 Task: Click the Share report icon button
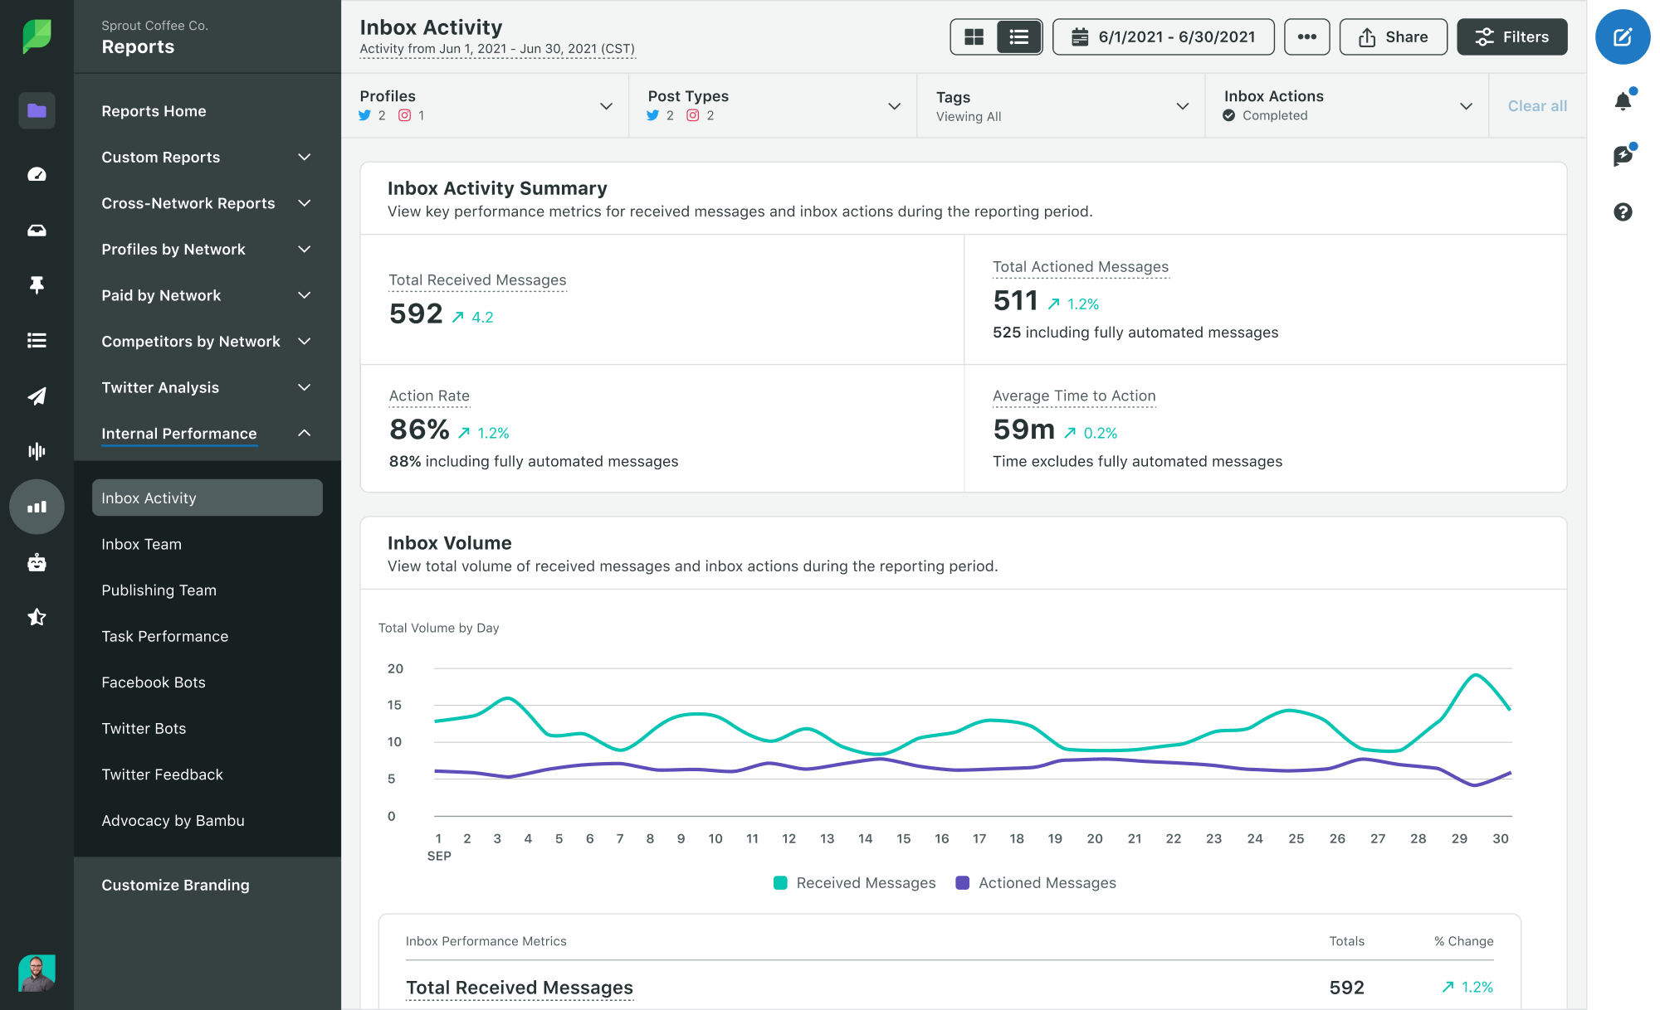1394,38
